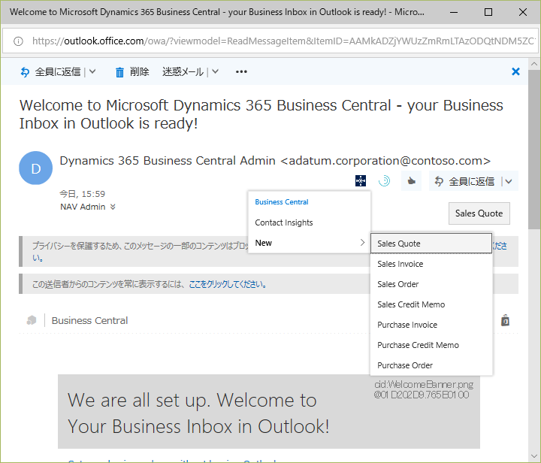Click the Sales Quote button below toolbar

click(479, 213)
